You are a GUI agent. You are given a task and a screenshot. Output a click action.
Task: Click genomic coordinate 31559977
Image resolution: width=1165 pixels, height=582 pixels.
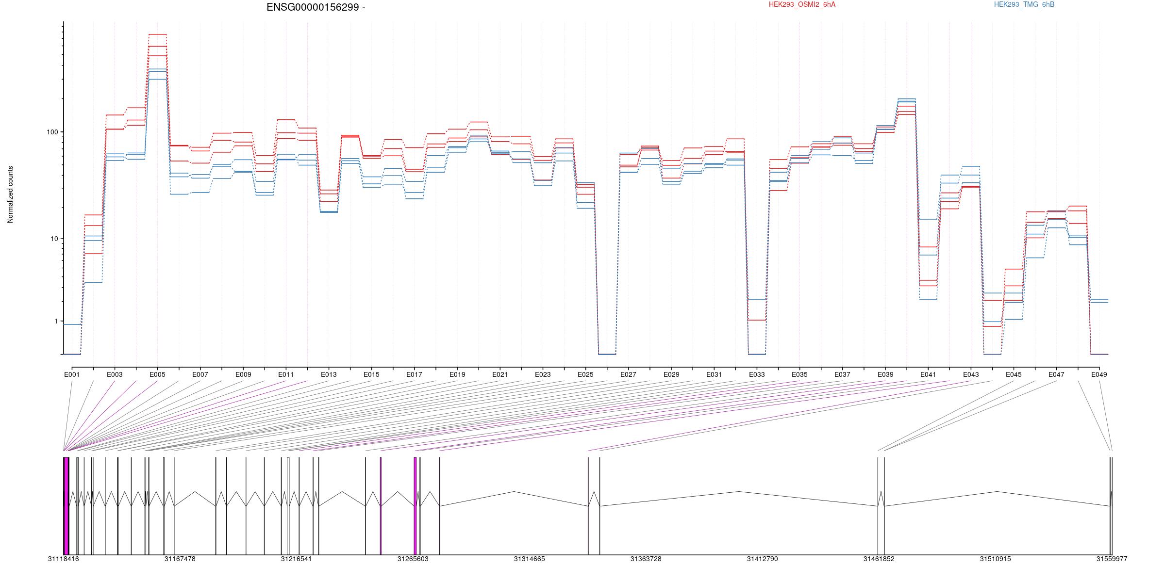1112,559
